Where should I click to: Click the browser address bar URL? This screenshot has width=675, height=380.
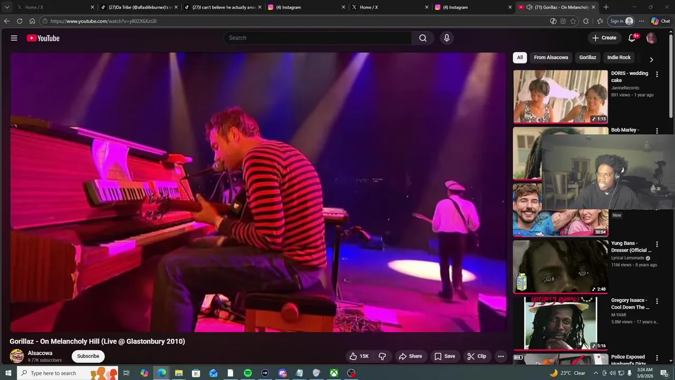pyautogui.click(x=103, y=21)
